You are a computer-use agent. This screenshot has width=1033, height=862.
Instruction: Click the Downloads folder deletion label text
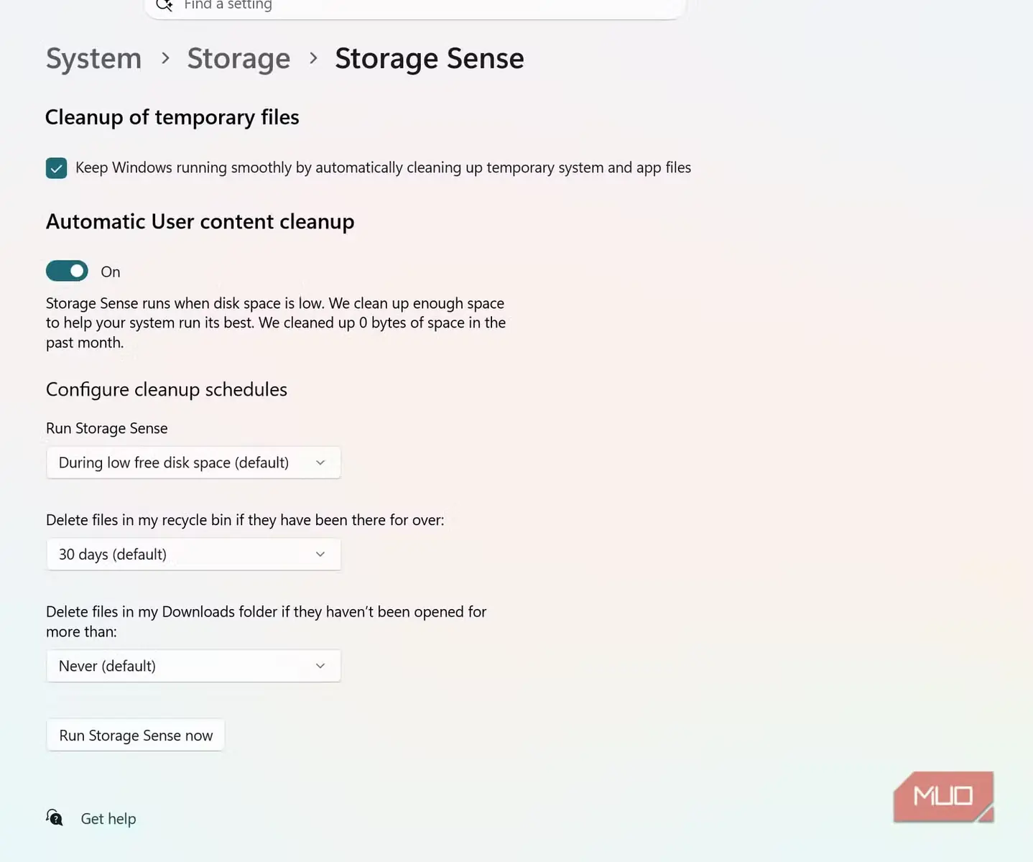point(267,621)
